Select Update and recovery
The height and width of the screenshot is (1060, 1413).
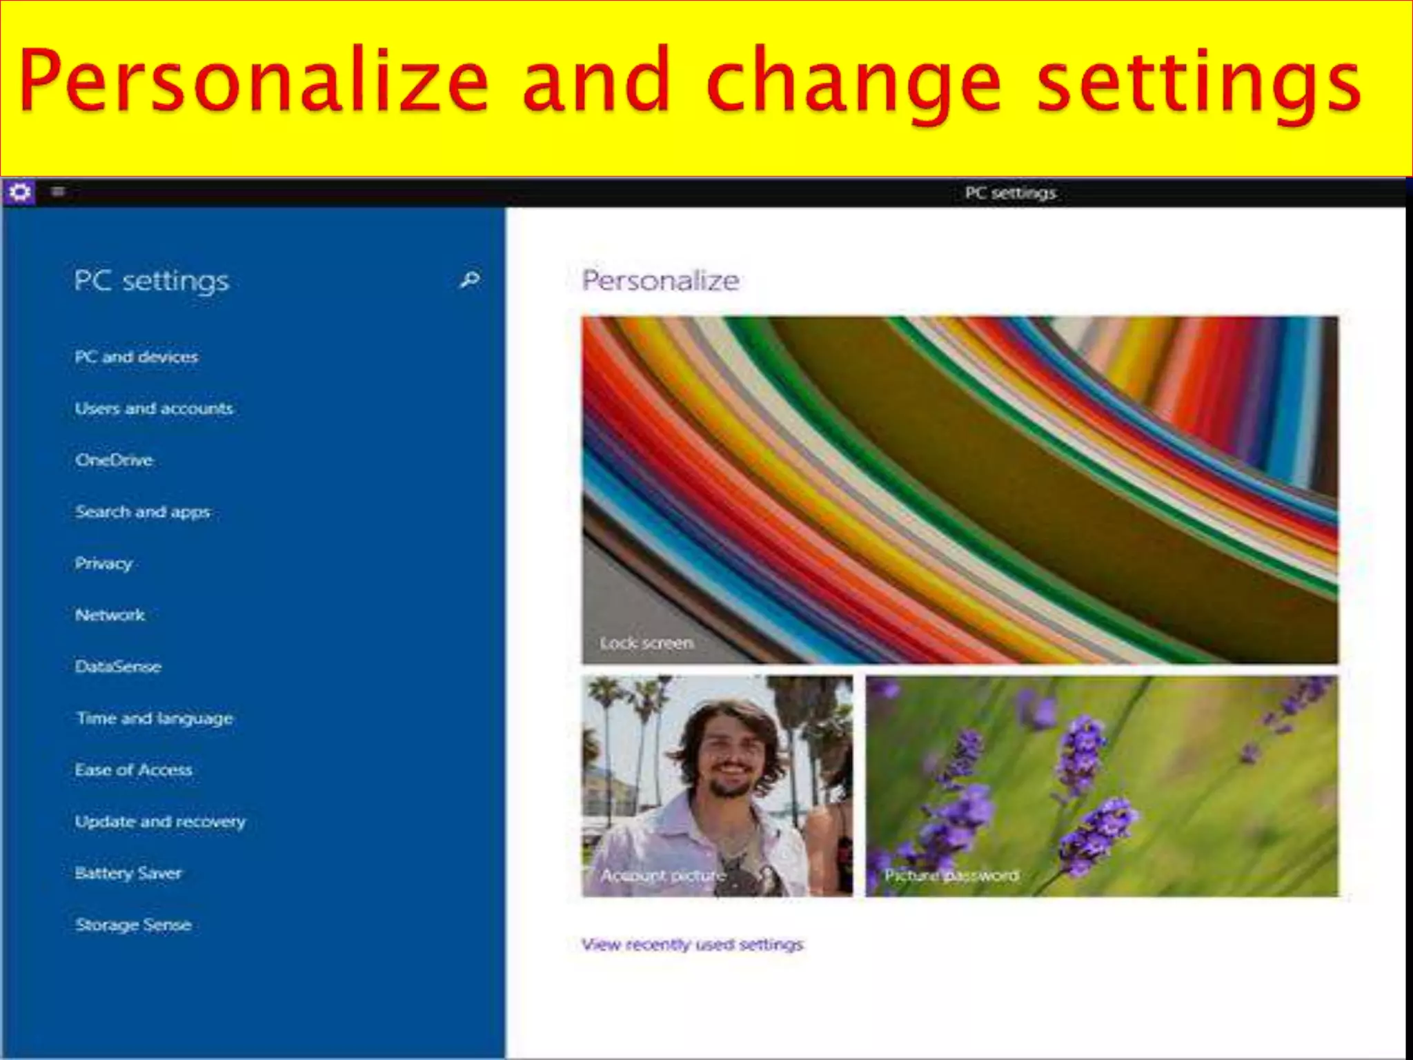160,822
